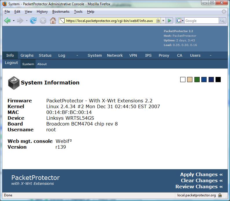Open the Help menu
The width and height of the screenshot is (230, 201).
coord(91,12)
